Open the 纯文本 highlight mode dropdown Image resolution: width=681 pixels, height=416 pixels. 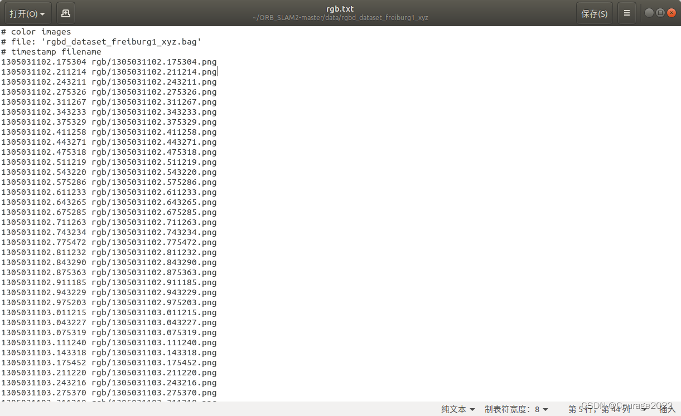457,409
